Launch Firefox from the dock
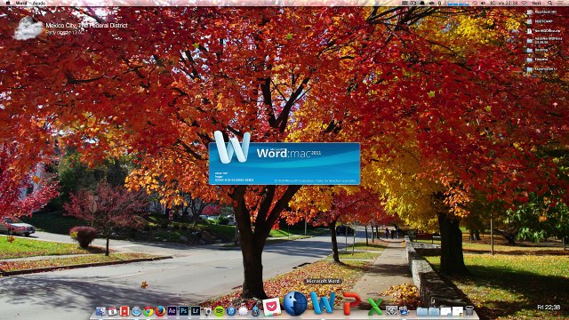Image resolution: width=569 pixels, height=320 pixels. click(160, 311)
